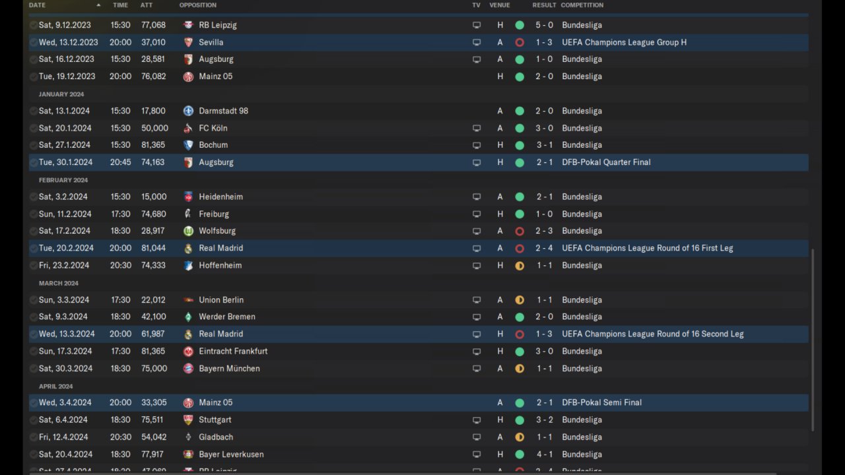Sort the list by RESULT column header
Image resolution: width=845 pixels, height=475 pixels.
click(x=544, y=5)
